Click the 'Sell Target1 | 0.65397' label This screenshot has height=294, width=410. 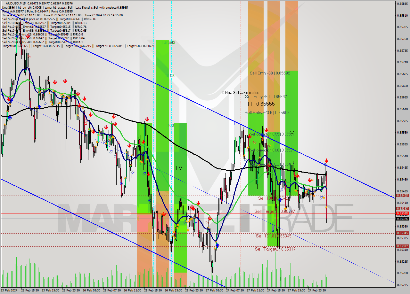[275, 211]
